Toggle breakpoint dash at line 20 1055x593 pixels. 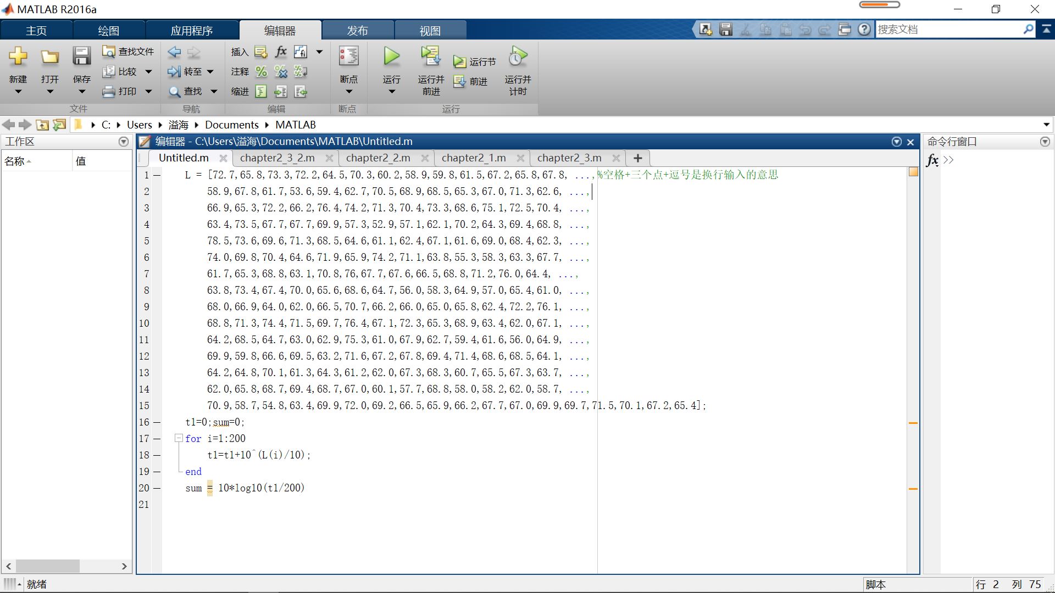157,488
